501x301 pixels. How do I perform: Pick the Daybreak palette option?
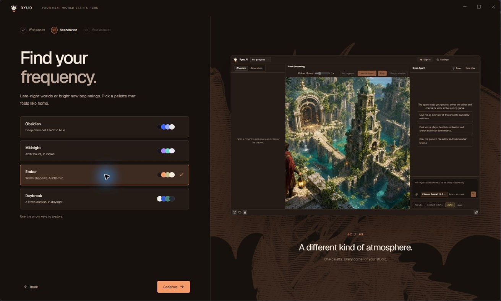pyautogui.click(x=104, y=198)
